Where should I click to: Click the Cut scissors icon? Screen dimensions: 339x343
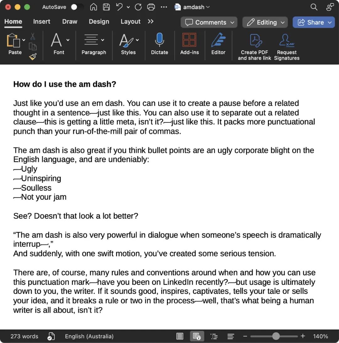tap(33, 36)
